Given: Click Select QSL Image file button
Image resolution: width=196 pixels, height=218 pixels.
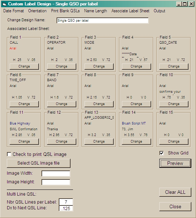Looking at the screenshot, I should click(38, 163).
